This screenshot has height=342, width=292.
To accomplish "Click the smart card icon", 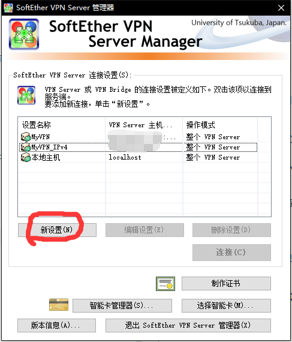I will click(x=59, y=305).
